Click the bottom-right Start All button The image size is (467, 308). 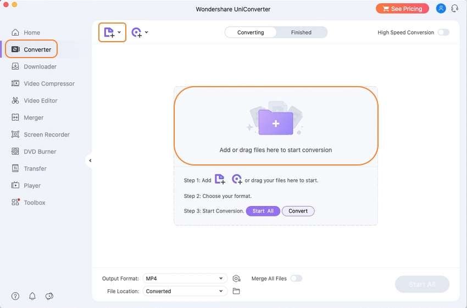[422, 284]
